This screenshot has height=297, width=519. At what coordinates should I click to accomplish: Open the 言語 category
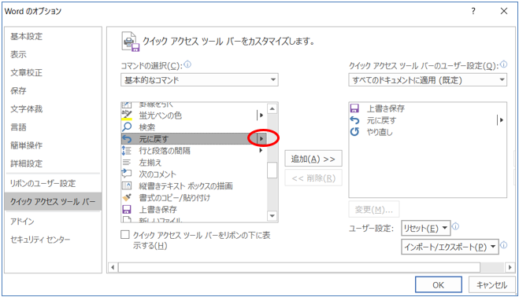pos(18,127)
